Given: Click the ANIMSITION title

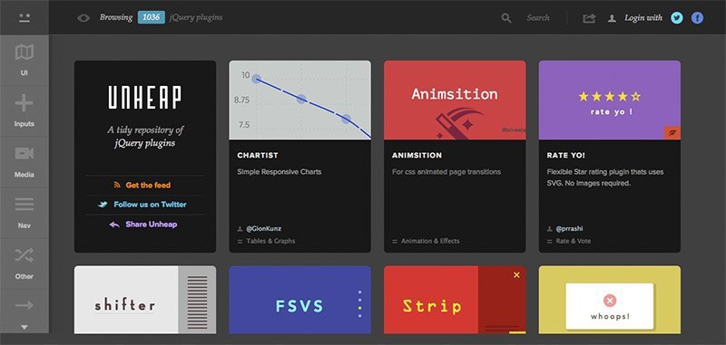Looking at the screenshot, I should (x=417, y=156).
